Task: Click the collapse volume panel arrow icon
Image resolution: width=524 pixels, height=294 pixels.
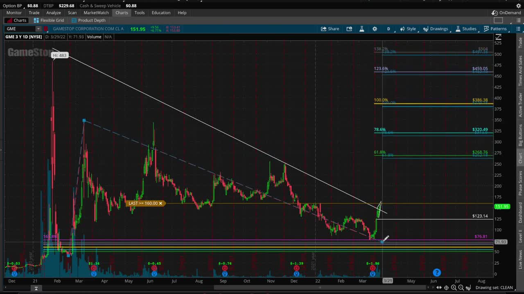Action: pyautogui.click(x=36, y=288)
